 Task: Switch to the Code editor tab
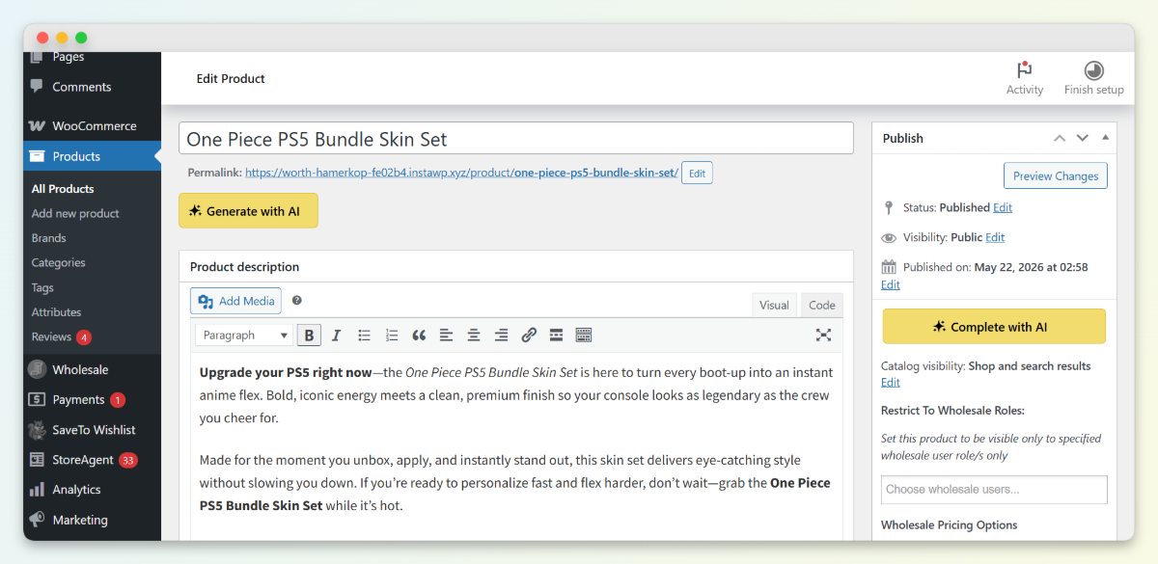click(822, 305)
